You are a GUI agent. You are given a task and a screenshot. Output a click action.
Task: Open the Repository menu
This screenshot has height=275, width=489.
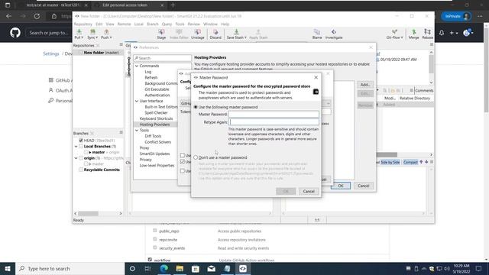[83, 24]
